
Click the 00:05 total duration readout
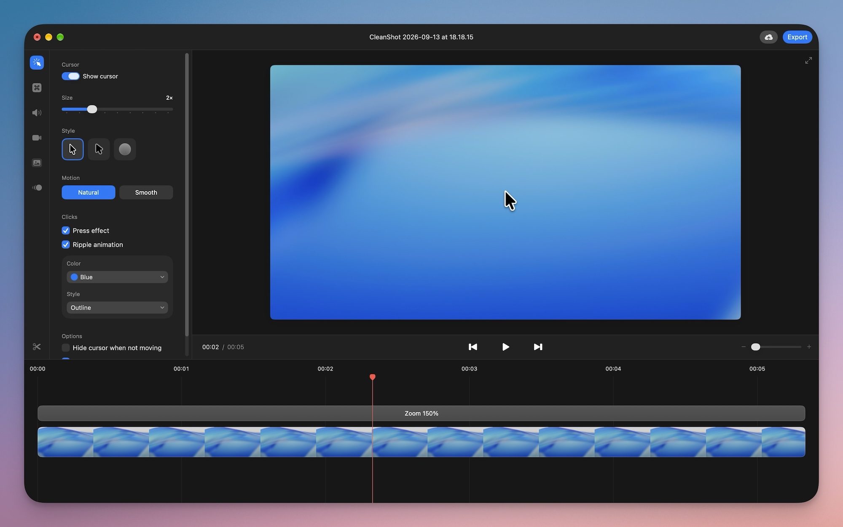pos(236,347)
